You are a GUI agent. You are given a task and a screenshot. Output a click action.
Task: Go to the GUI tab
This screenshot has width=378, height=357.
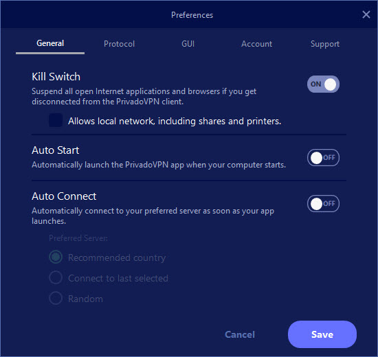(x=188, y=44)
